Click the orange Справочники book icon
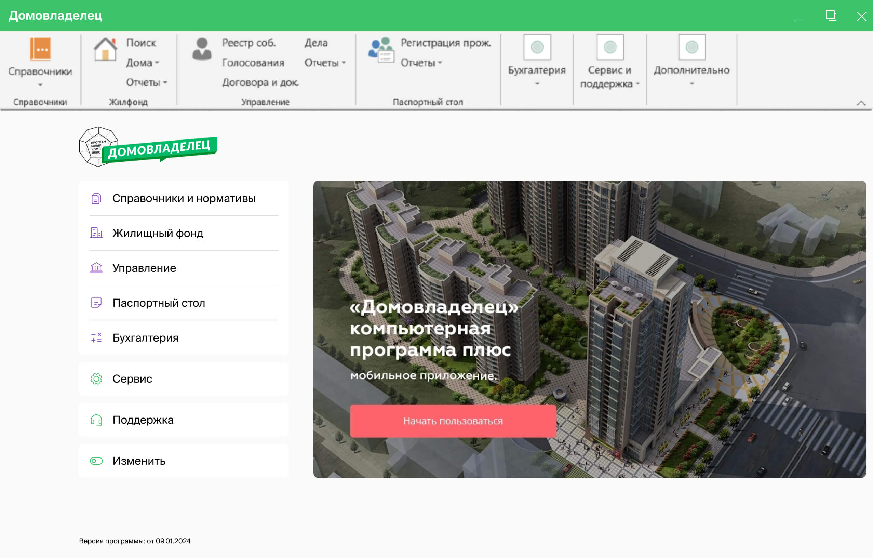This screenshot has width=873, height=558. [x=40, y=49]
